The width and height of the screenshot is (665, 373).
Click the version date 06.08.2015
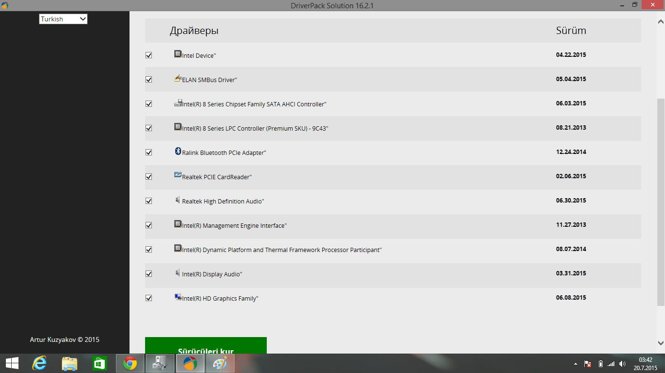pos(571,298)
